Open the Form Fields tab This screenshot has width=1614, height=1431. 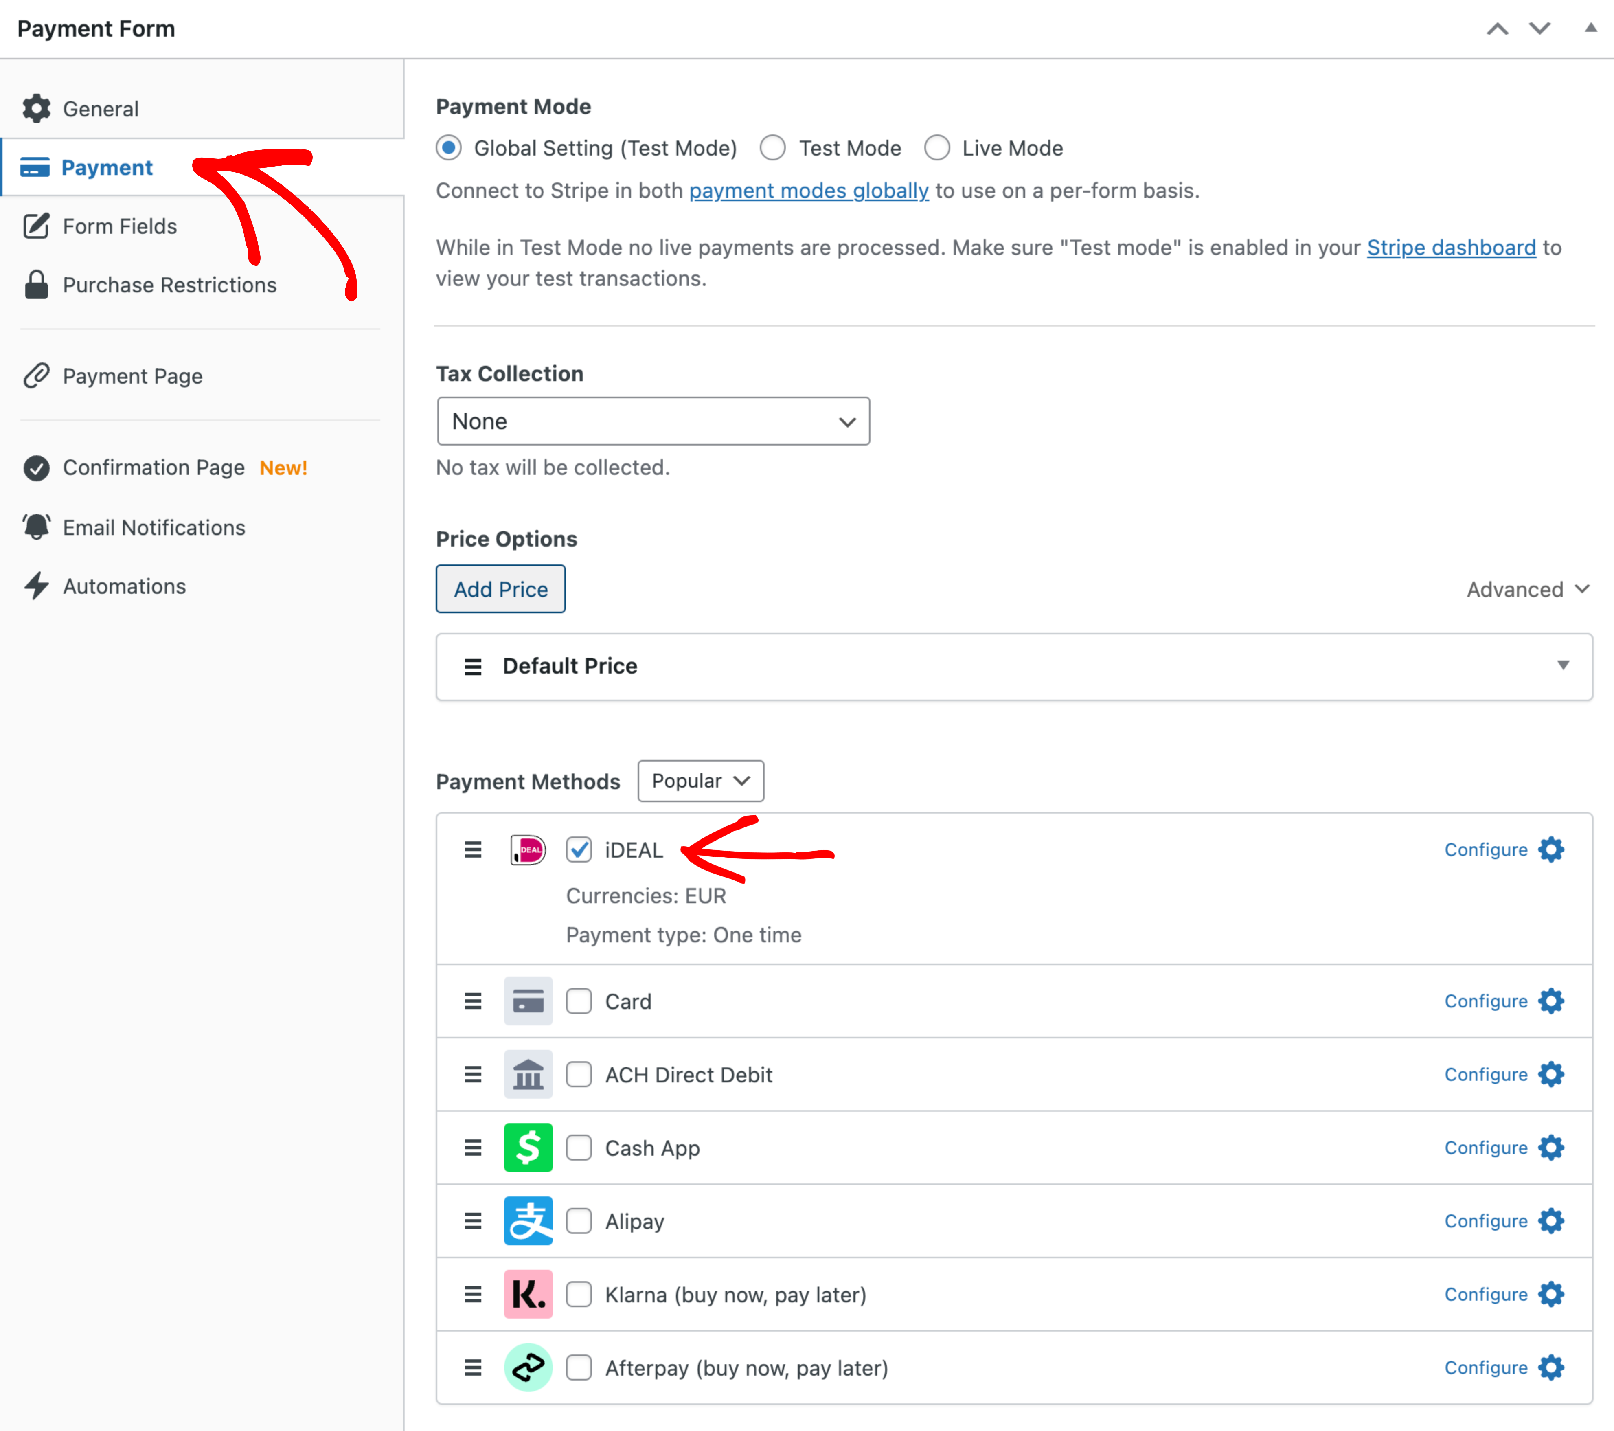(119, 227)
